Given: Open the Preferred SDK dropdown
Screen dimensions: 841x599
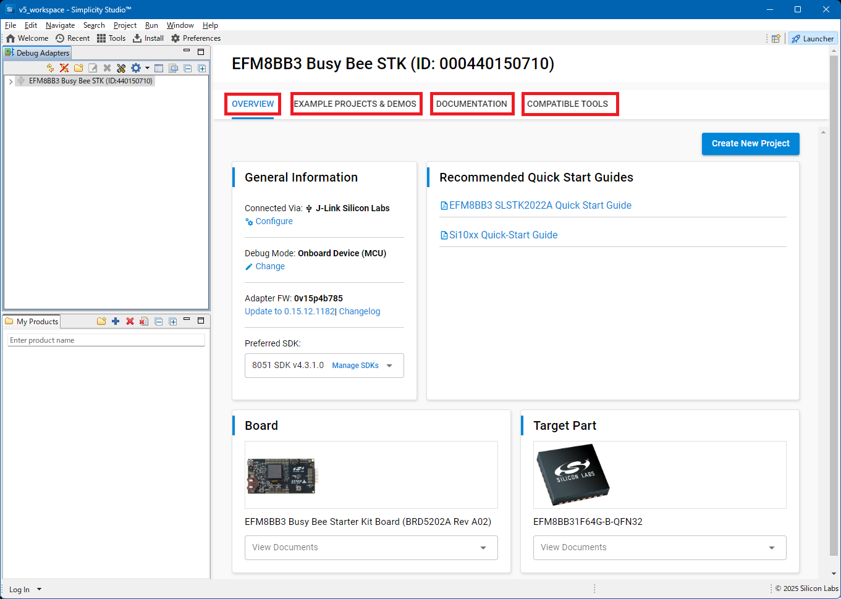Looking at the screenshot, I should pos(390,366).
